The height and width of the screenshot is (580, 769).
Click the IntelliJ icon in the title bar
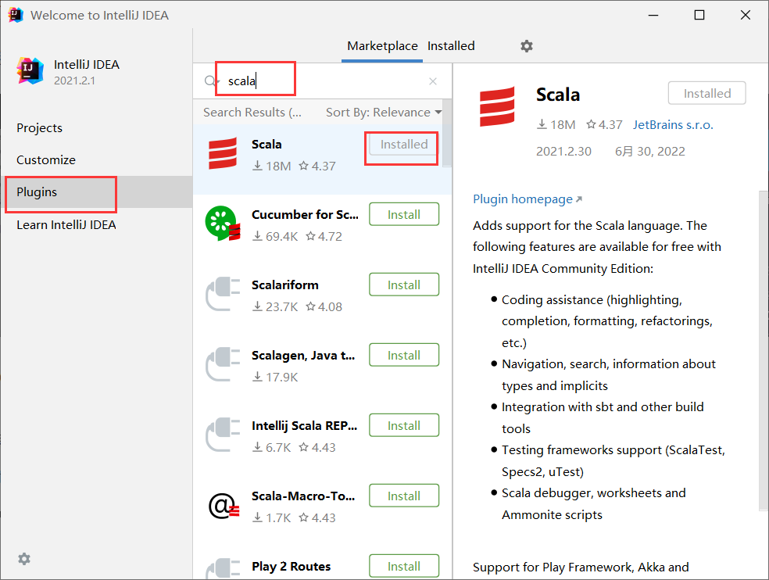click(x=16, y=15)
